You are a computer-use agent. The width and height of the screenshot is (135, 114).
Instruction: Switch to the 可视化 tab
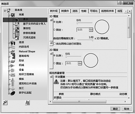[94, 11]
